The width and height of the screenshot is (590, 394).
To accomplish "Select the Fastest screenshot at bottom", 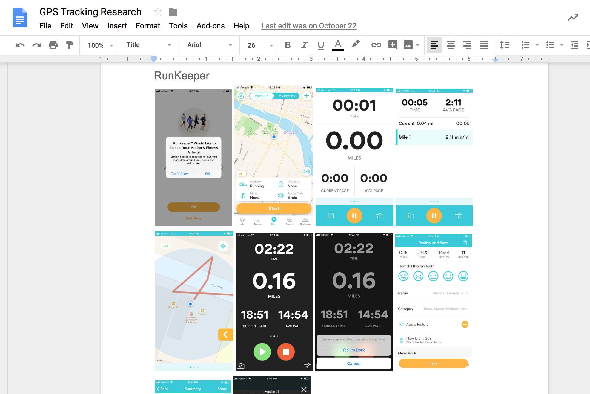I will tap(272, 385).
